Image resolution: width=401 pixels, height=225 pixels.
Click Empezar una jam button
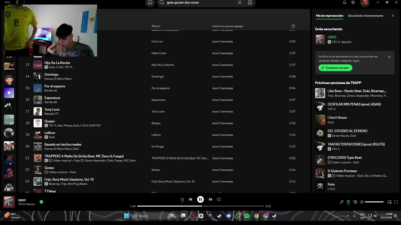(335, 68)
